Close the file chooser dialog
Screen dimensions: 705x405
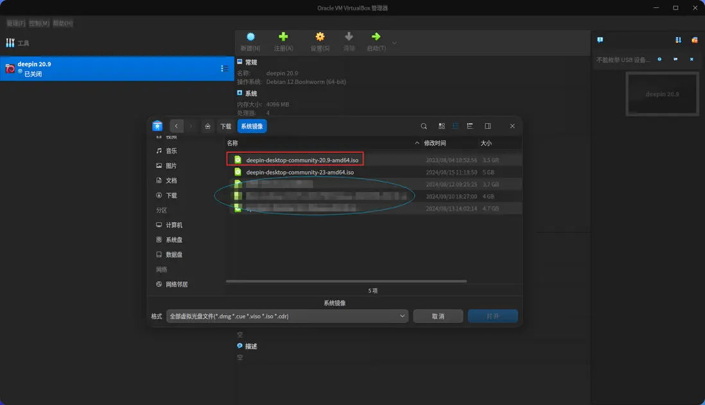click(x=512, y=126)
